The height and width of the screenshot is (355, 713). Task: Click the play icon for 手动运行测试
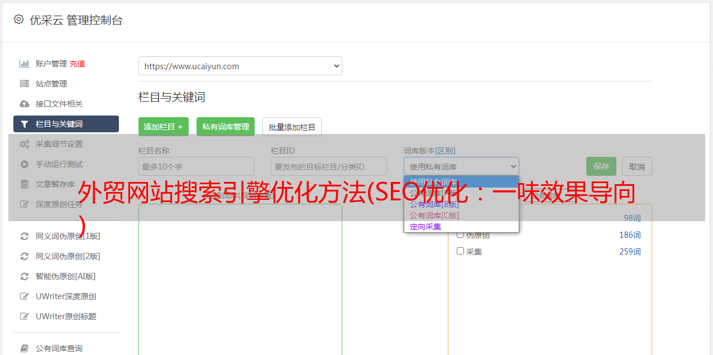pos(24,164)
